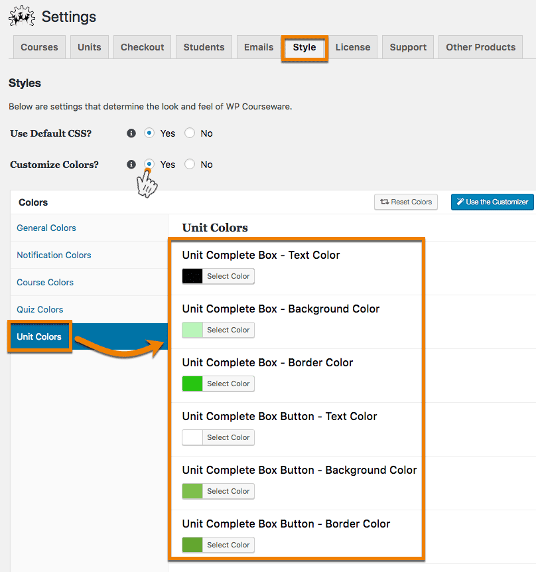
Task: Click info icon beside Use Default CSS
Action: pos(131,133)
